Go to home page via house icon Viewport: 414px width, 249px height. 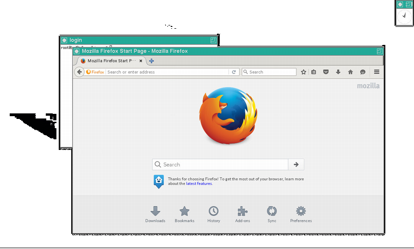(350, 72)
